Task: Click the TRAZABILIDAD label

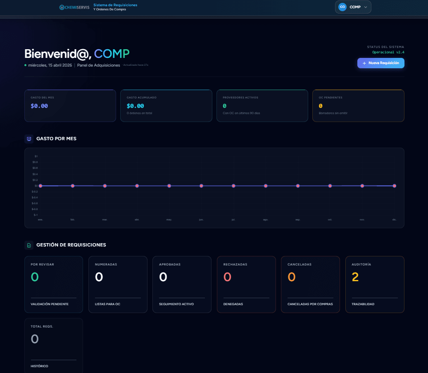Action: pyautogui.click(x=363, y=304)
